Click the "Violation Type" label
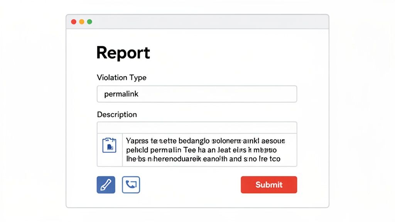The image size is (395, 222). [122, 77]
